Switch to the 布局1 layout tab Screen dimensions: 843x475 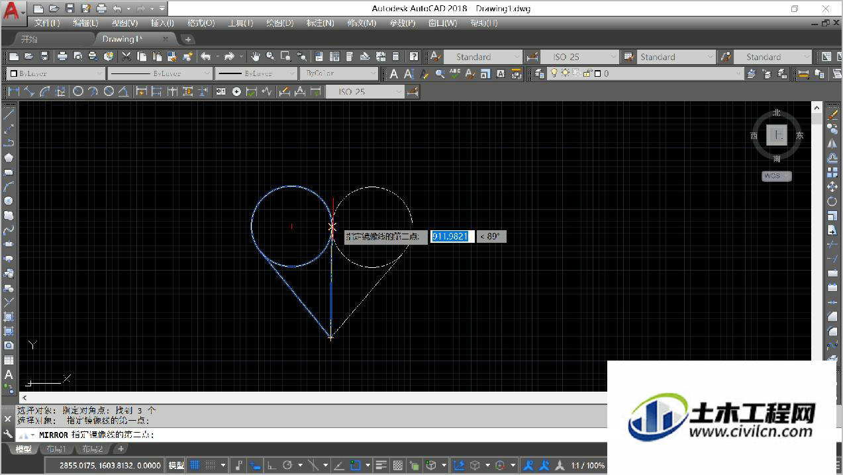pyautogui.click(x=55, y=449)
